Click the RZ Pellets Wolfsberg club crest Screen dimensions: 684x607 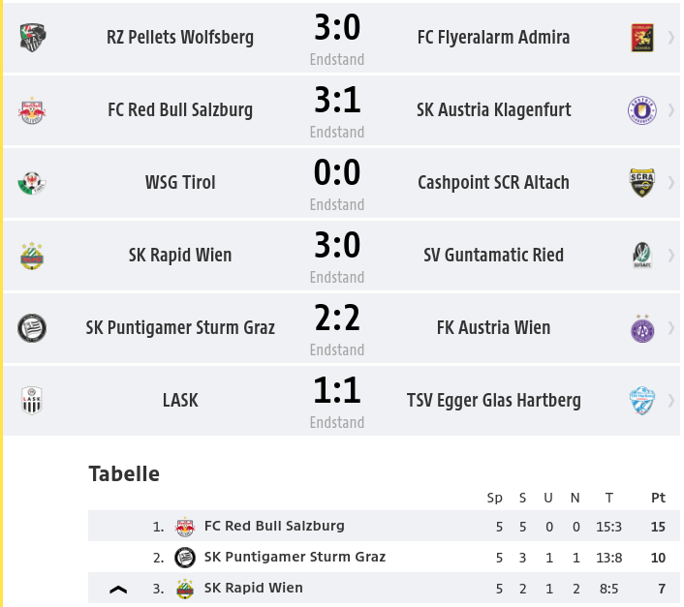[x=33, y=38]
